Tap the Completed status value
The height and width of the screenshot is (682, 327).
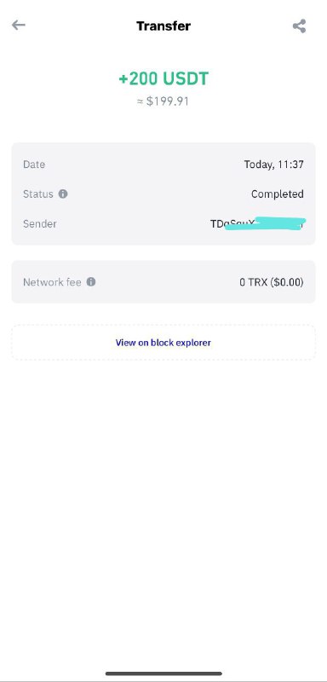[277, 194]
